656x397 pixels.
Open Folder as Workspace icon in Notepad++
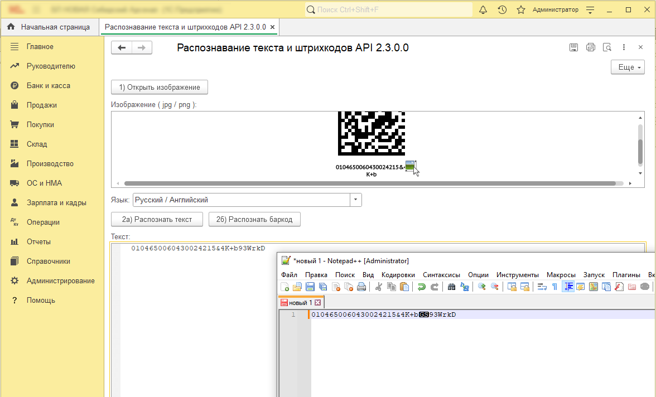point(632,287)
